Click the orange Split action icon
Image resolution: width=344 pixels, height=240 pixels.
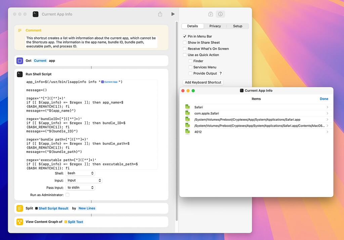pyautogui.click(x=20, y=208)
